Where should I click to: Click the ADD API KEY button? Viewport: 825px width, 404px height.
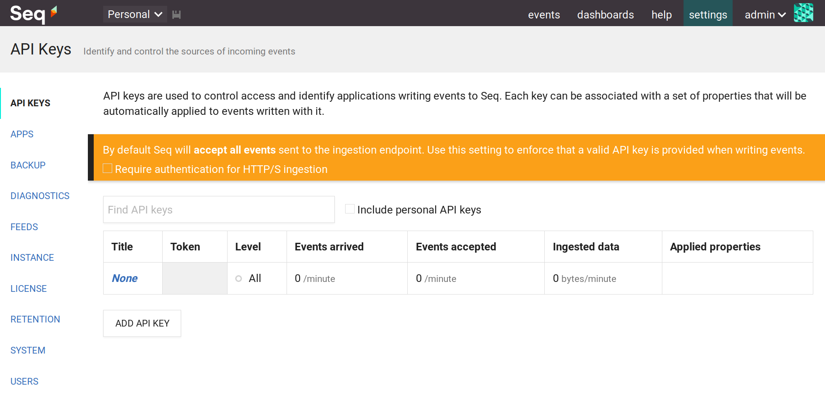[x=142, y=323]
